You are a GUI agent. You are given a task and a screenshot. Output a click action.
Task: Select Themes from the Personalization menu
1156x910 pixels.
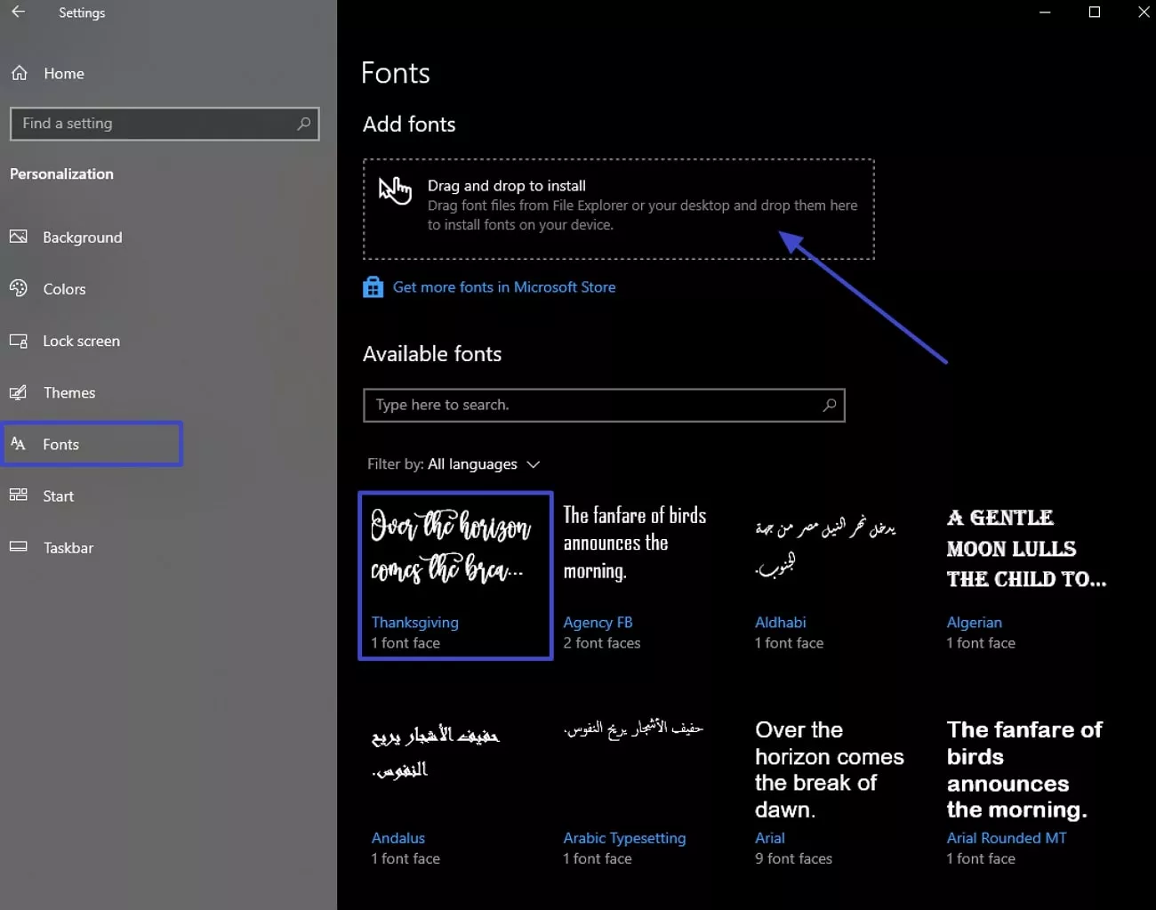click(69, 392)
